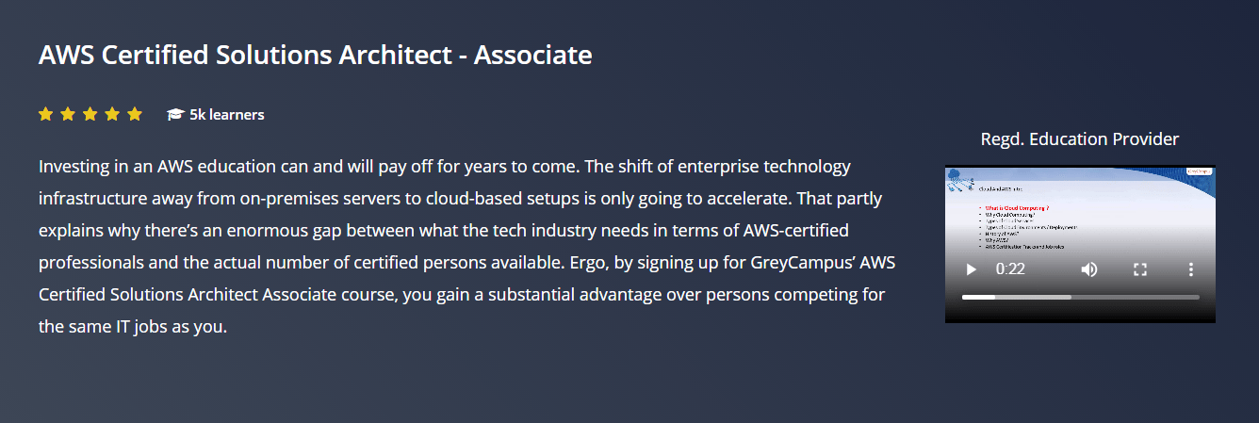Click the GreyCampus logo inside the video
Screen dimensions: 1259x423
point(1199,171)
